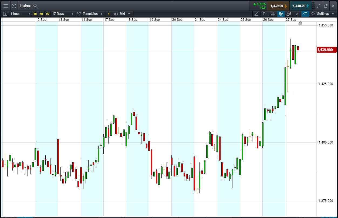
Task: Select the text annotation tool
Action: click(x=265, y=14)
